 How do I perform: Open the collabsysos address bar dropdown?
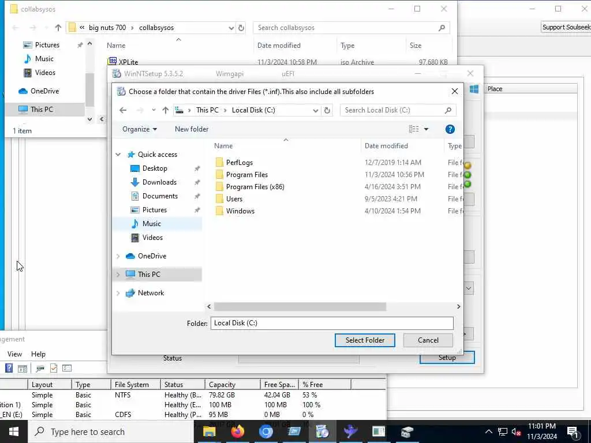point(231,28)
